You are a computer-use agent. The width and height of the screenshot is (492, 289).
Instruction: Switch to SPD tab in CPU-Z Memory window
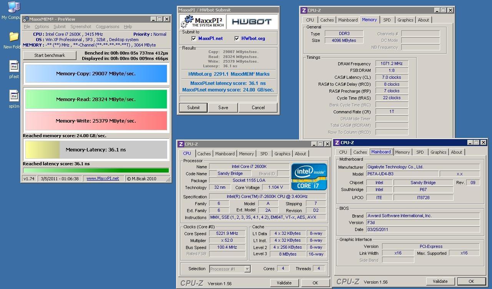[387, 20]
